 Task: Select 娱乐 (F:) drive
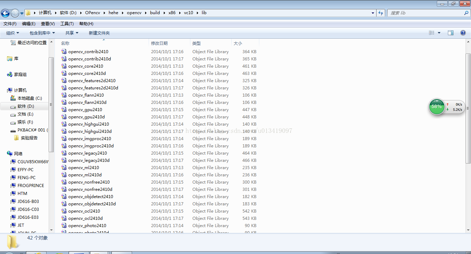pos(21,122)
